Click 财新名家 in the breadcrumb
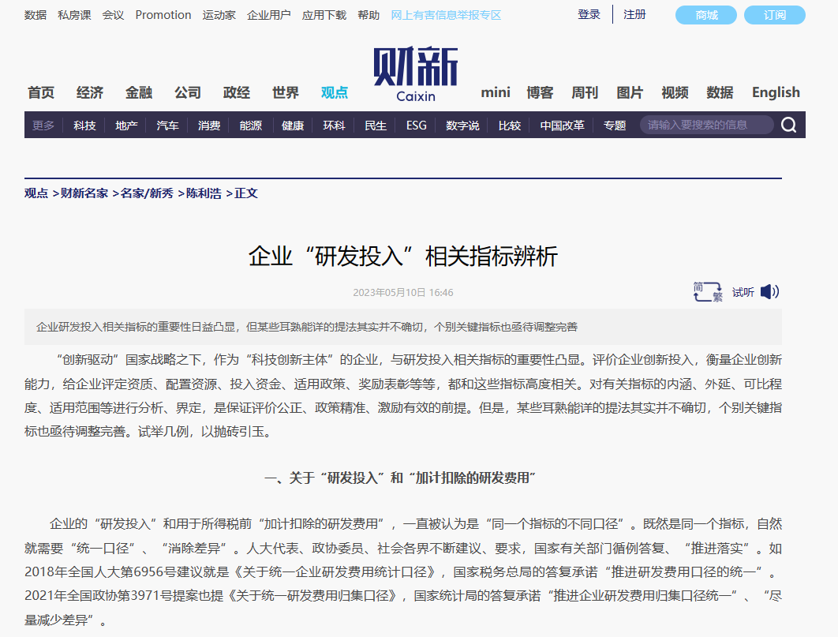This screenshot has height=637, width=838. (x=82, y=193)
